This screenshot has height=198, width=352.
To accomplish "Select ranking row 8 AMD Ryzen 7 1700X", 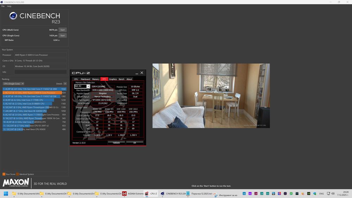I will pos(34,115).
